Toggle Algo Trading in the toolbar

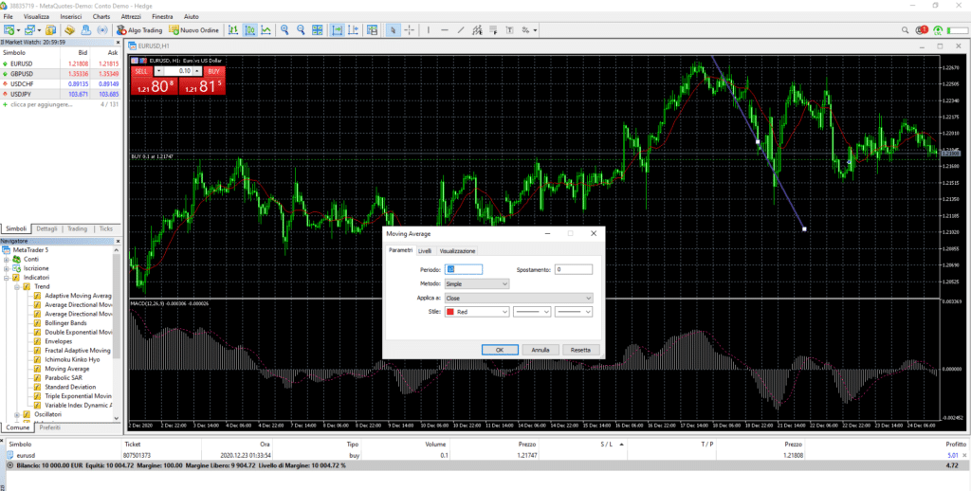click(x=139, y=29)
